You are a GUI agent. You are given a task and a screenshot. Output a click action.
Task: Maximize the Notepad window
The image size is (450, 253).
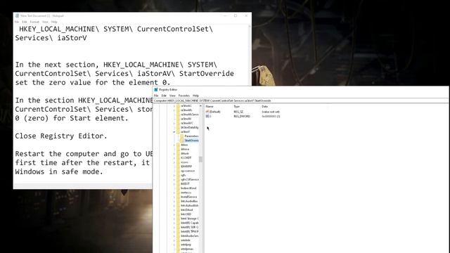(236, 15)
